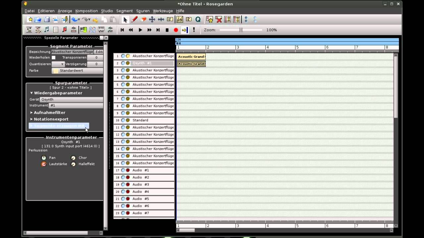Open the synth plugin manager icon

tap(92, 30)
